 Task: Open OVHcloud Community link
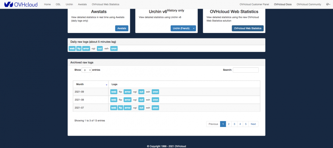coord(309,4)
